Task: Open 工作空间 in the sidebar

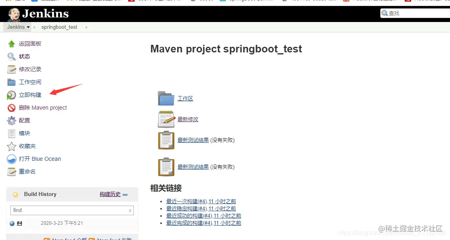Action: coord(30,82)
